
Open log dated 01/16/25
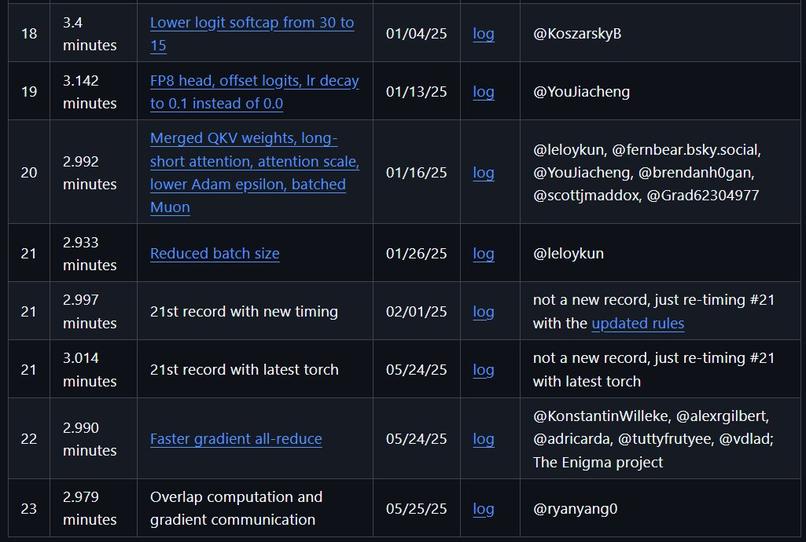click(483, 173)
